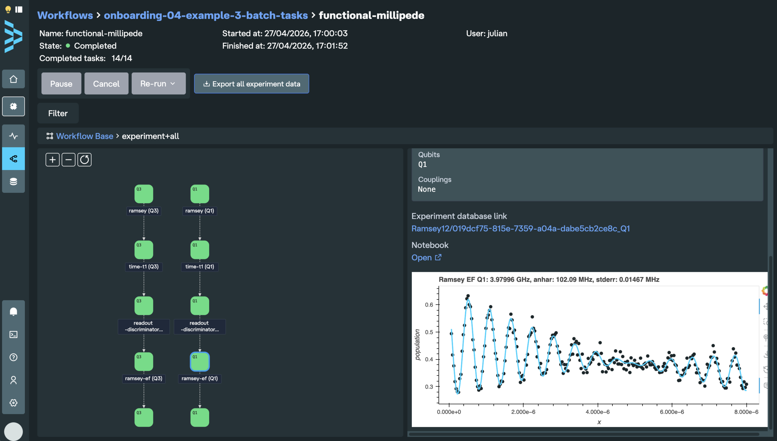Open the help question mark icon

13,357
